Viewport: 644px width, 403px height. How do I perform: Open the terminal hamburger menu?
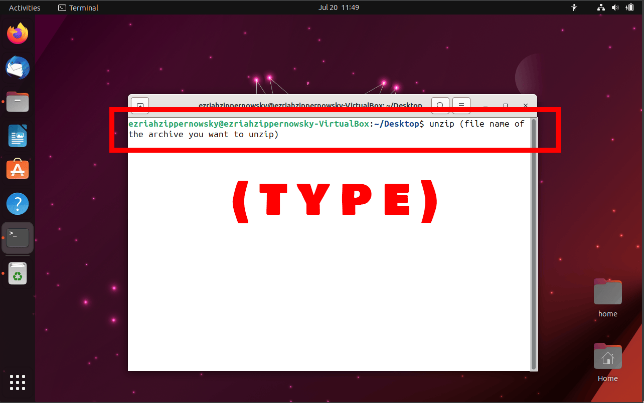pyautogui.click(x=461, y=106)
